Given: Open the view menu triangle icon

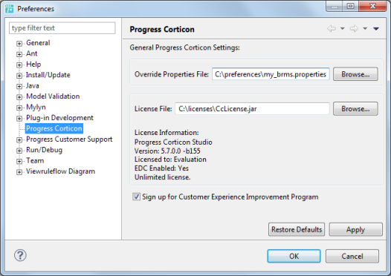Looking at the screenshot, I should (x=376, y=29).
